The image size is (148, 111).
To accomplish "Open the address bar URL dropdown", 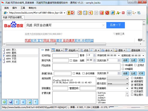I will pyautogui.click(x=65, y=13).
